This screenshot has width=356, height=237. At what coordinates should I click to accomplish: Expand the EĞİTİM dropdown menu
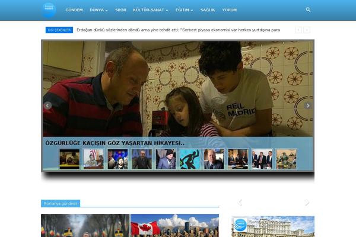186,10
